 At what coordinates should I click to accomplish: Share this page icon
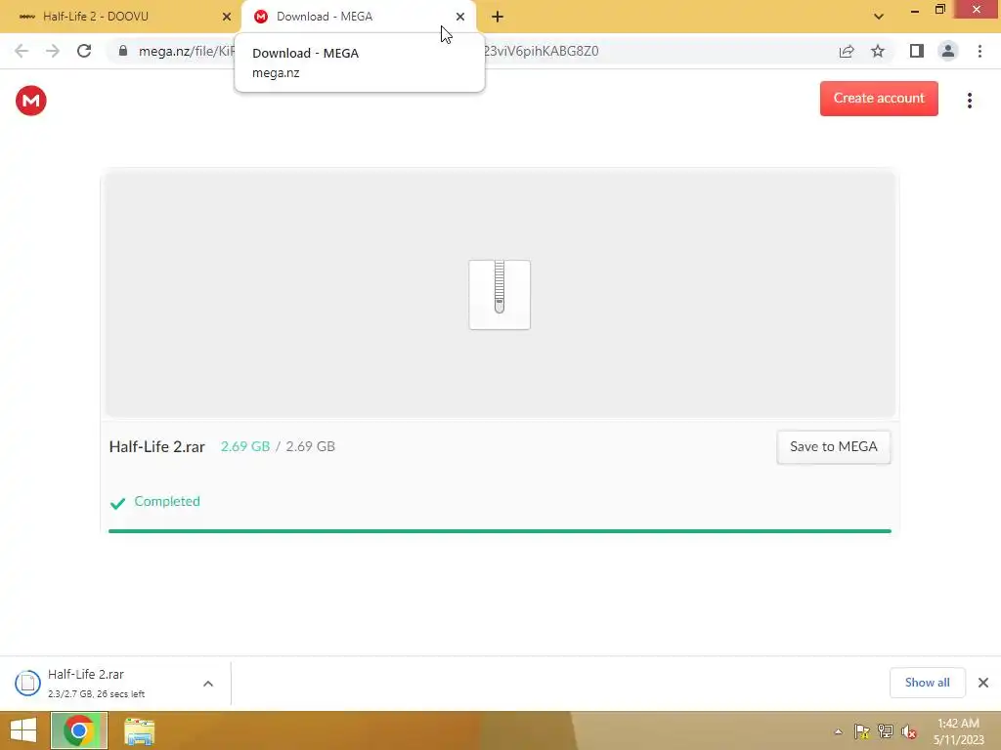[847, 51]
